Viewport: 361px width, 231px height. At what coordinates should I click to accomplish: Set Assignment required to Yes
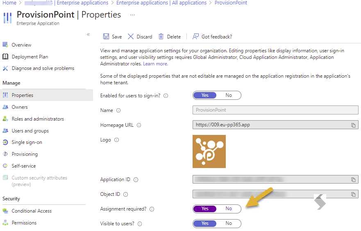(x=205, y=209)
